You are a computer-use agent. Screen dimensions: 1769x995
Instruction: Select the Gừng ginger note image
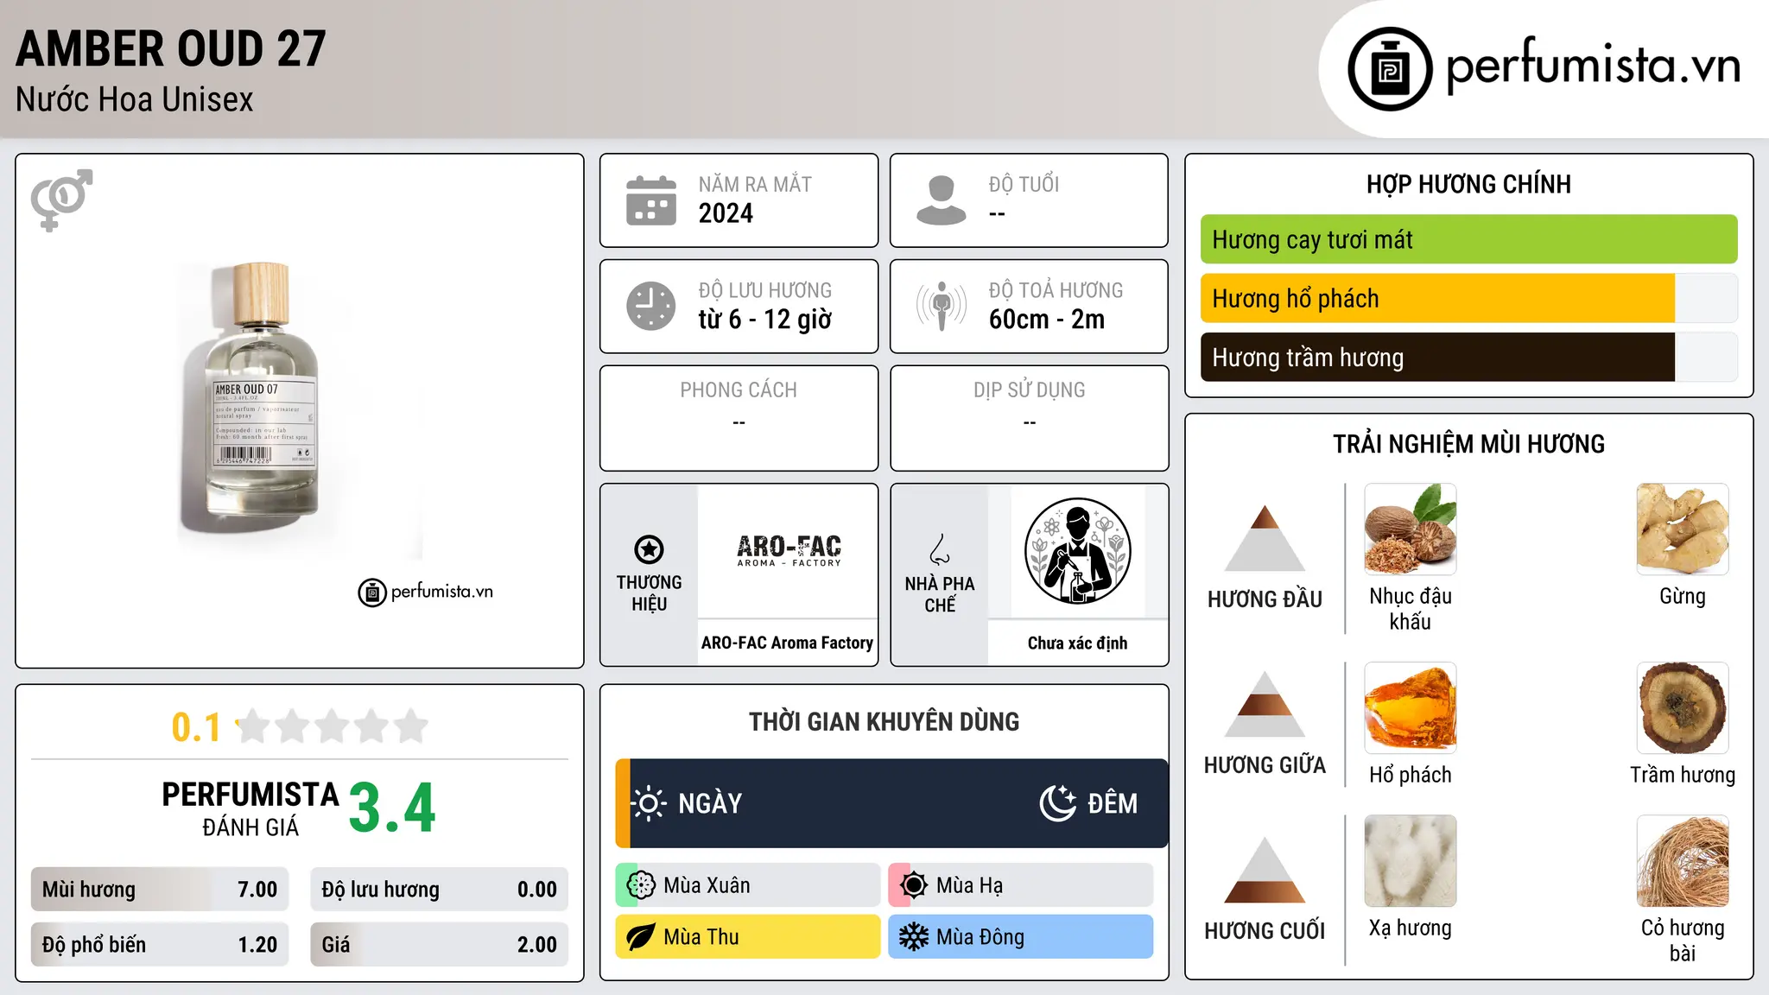[x=1683, y=529]
